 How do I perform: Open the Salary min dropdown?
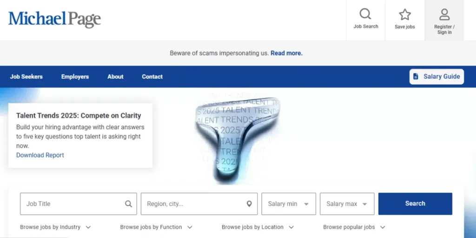tap(289, 204)
